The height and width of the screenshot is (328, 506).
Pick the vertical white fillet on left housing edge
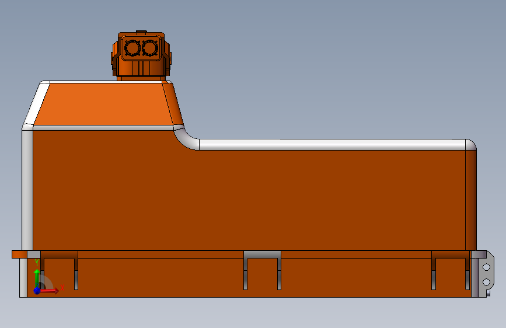pyautogui.click(x=27, y=189)
